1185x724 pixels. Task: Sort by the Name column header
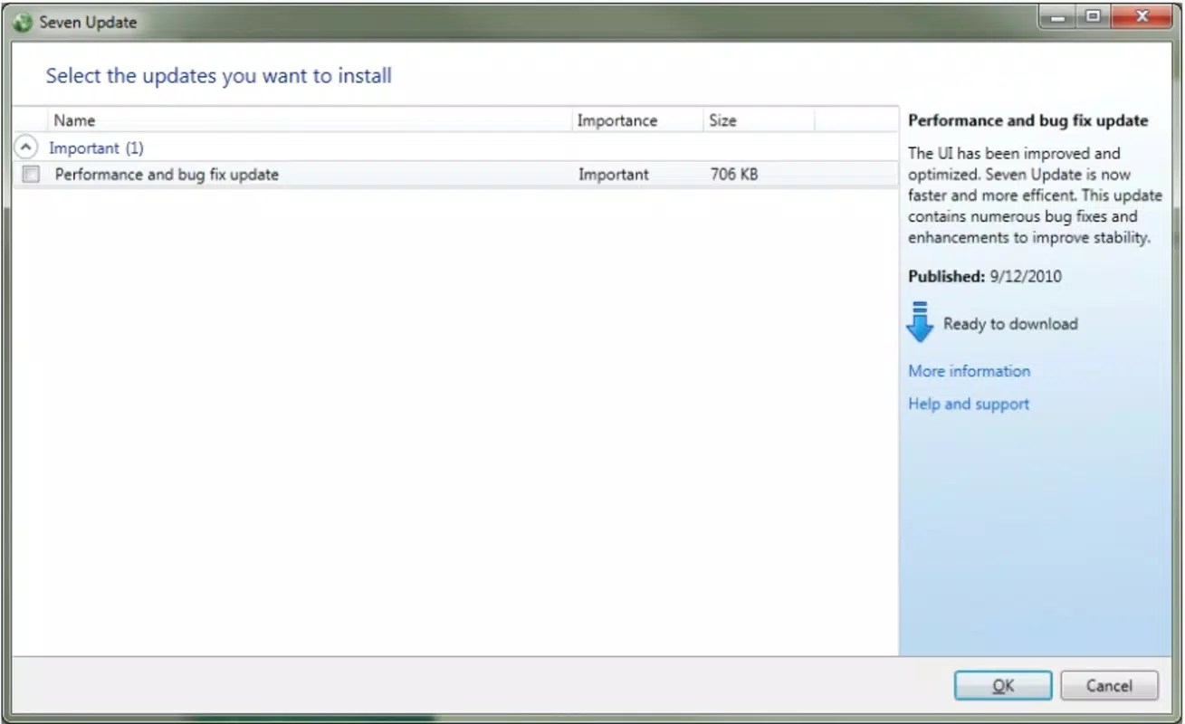coord(310,120)
